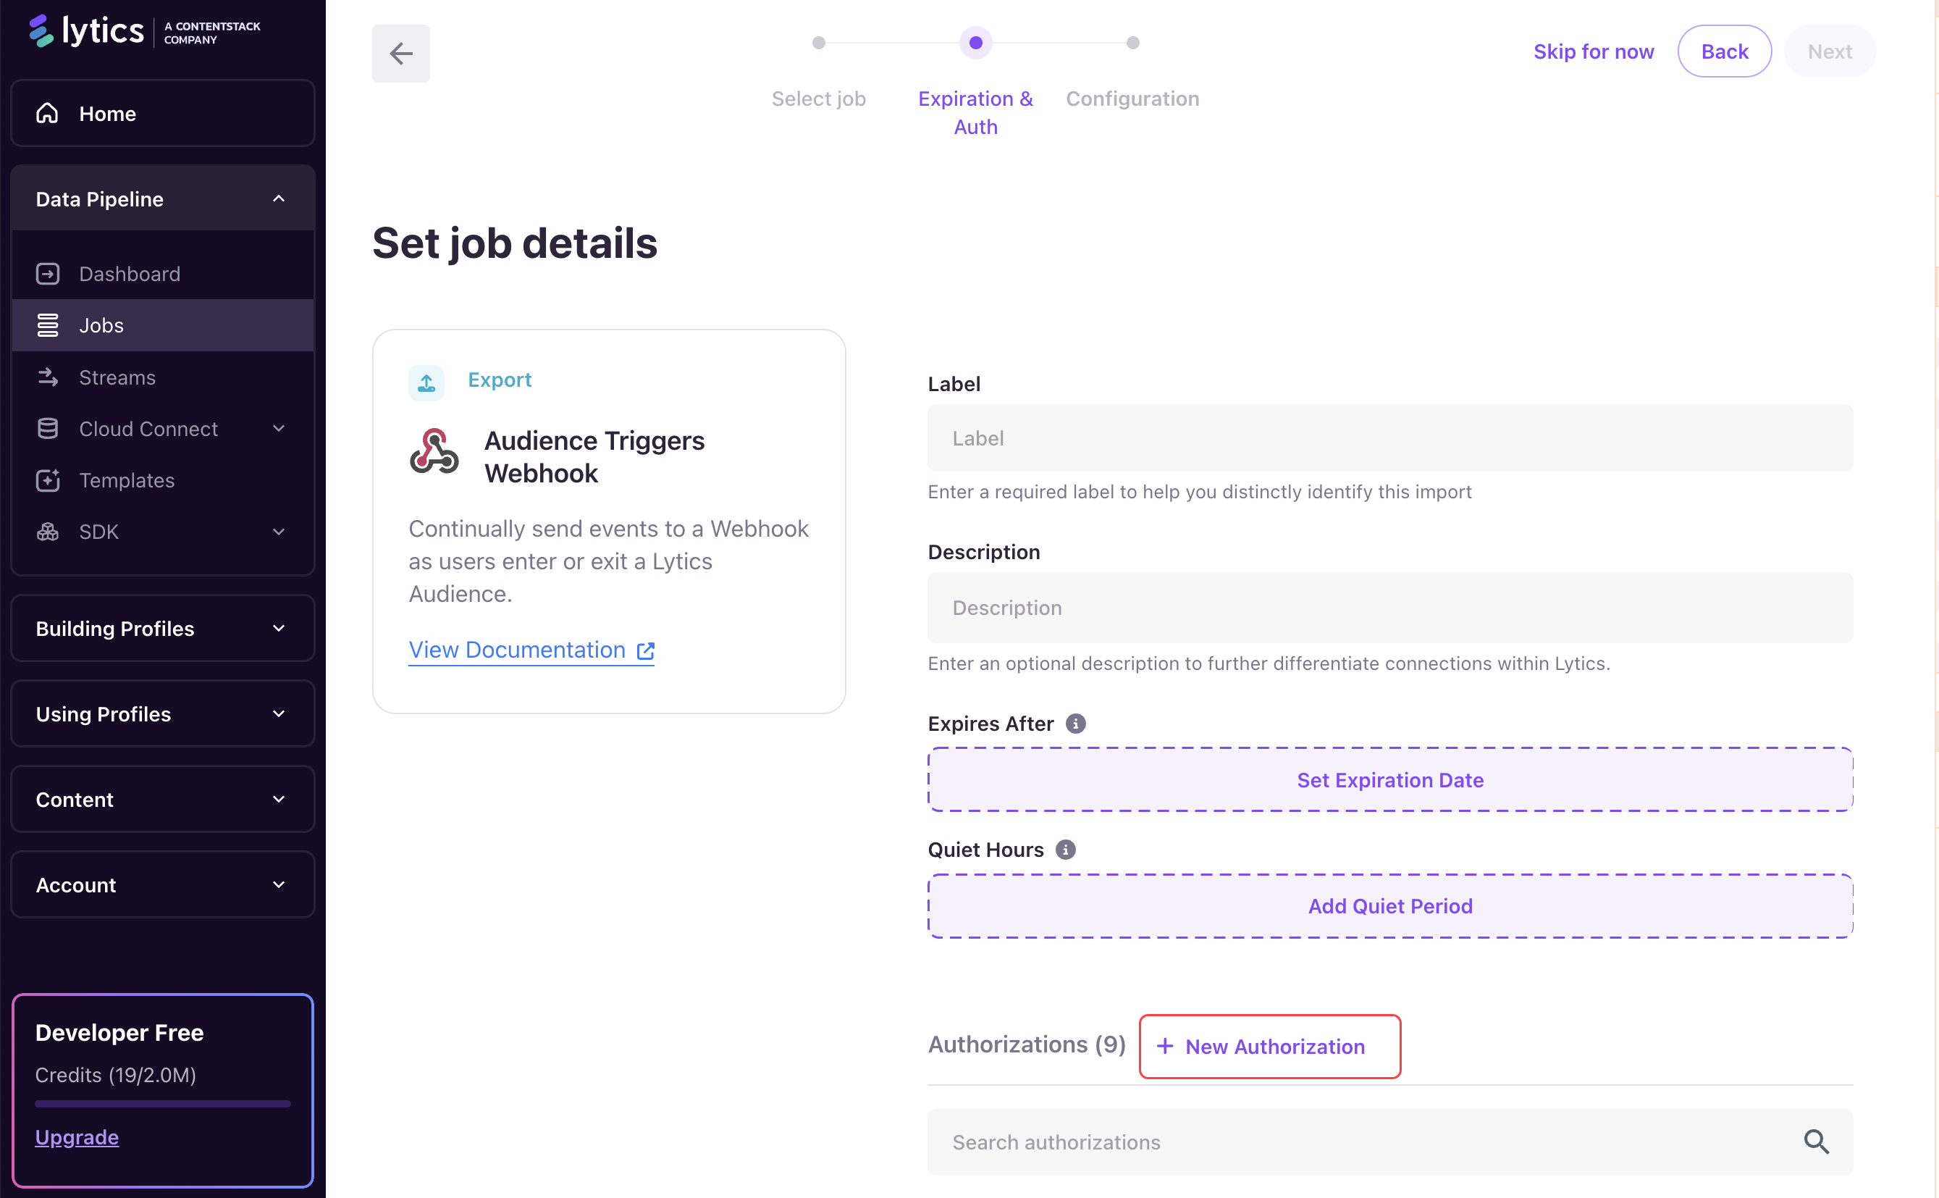Expand the Account section
Screen dimensions: 1939x1198
[x=278, y=884]
